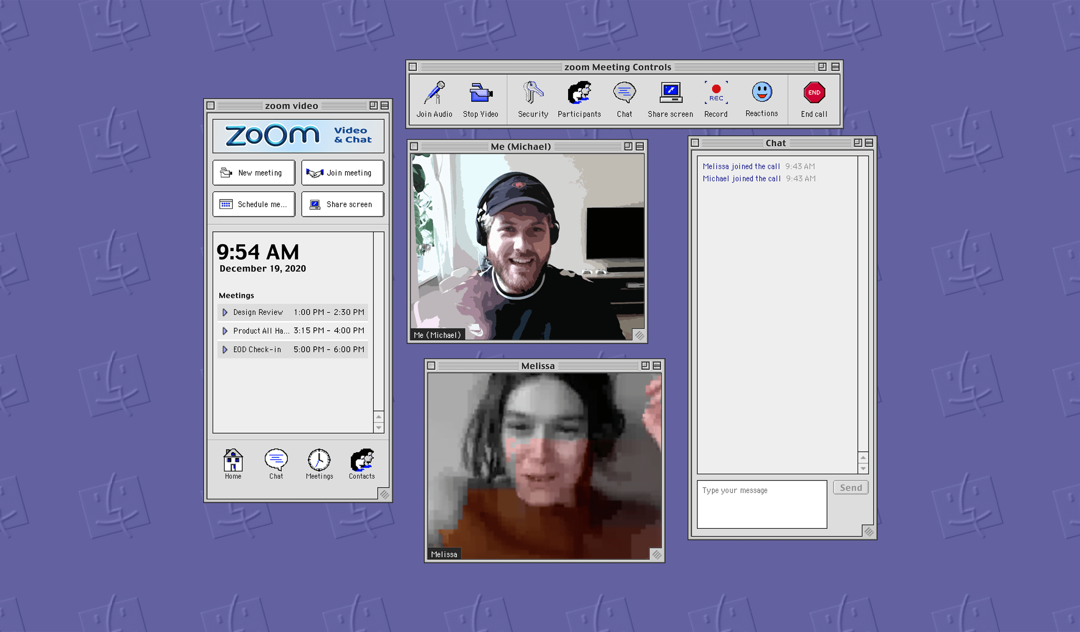The image size is (1080, 632).
Task: Switch to the Chat tab at bottom
Action: (275, 462)
